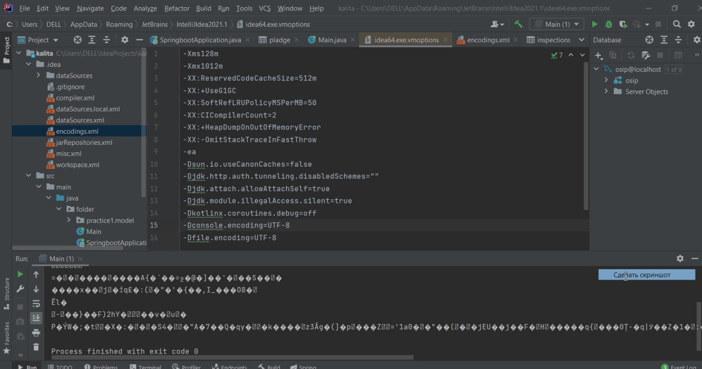Image resolution: width=702 pixels, height=369 pixels.
Task: Toggle scroll to end in Run console
Action: [36, 318]
